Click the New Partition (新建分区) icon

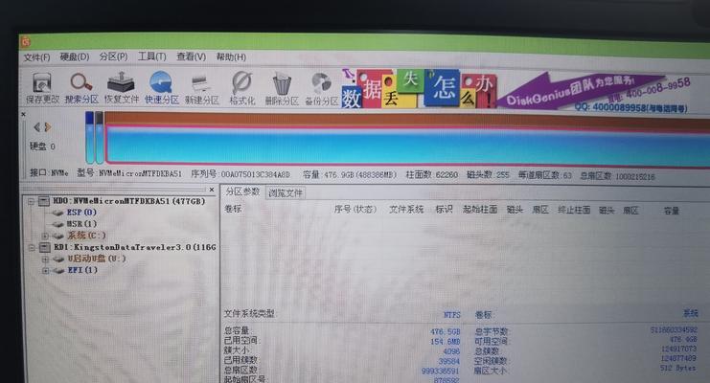[x=201, y=90]
